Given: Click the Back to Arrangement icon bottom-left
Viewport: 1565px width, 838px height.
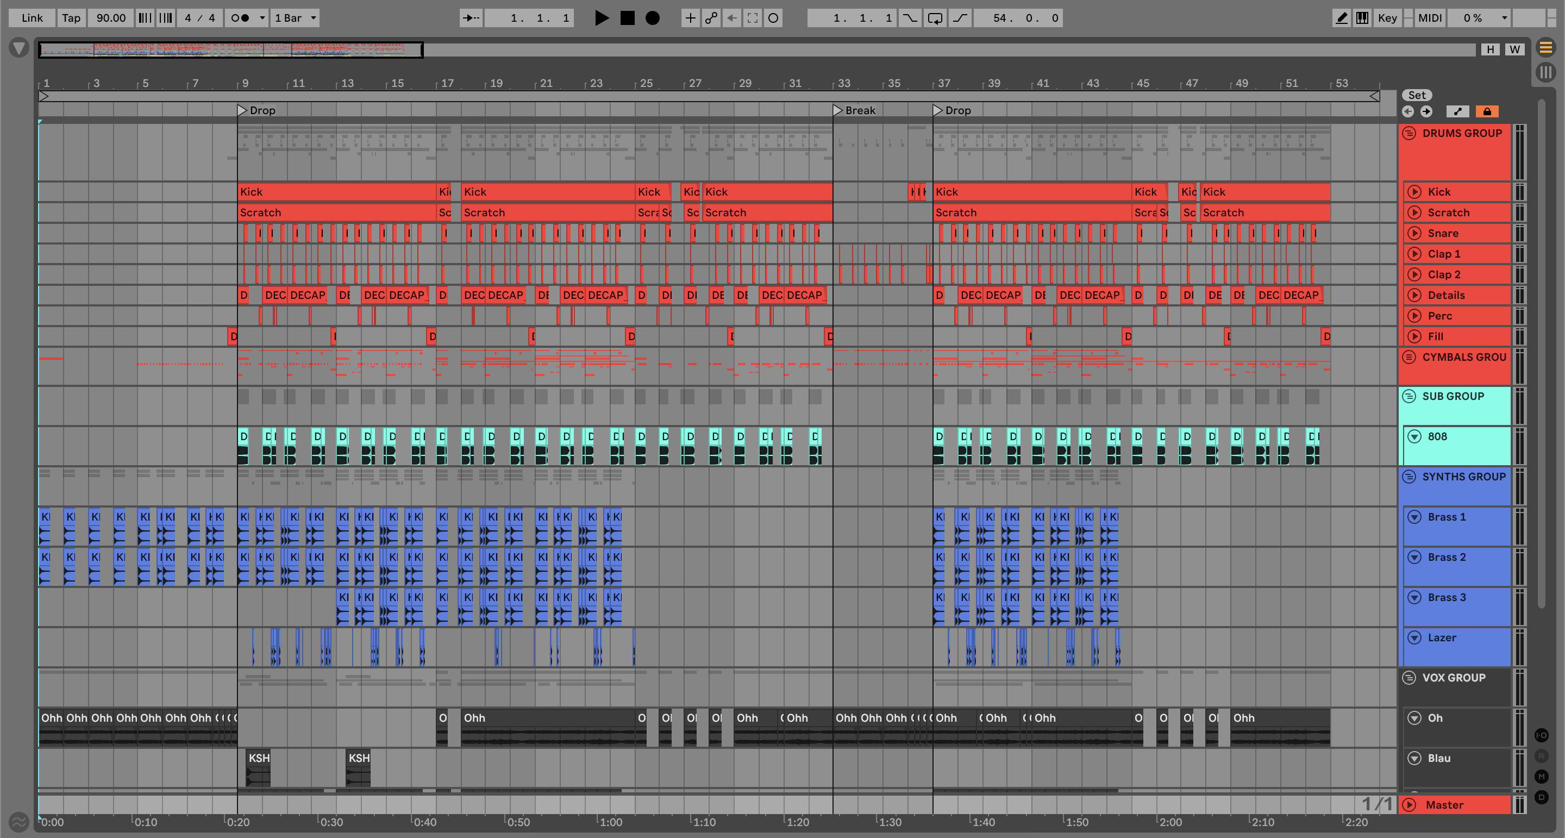Looking at the screenshot, I should [19, 822].
